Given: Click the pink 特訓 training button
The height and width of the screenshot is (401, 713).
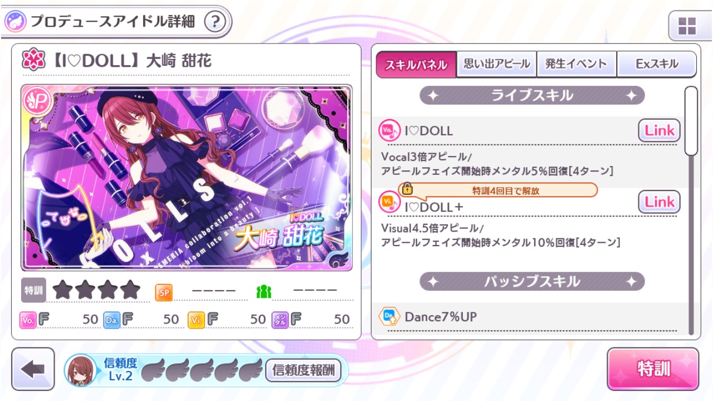Looking at the screenshot, I should 653,369.
